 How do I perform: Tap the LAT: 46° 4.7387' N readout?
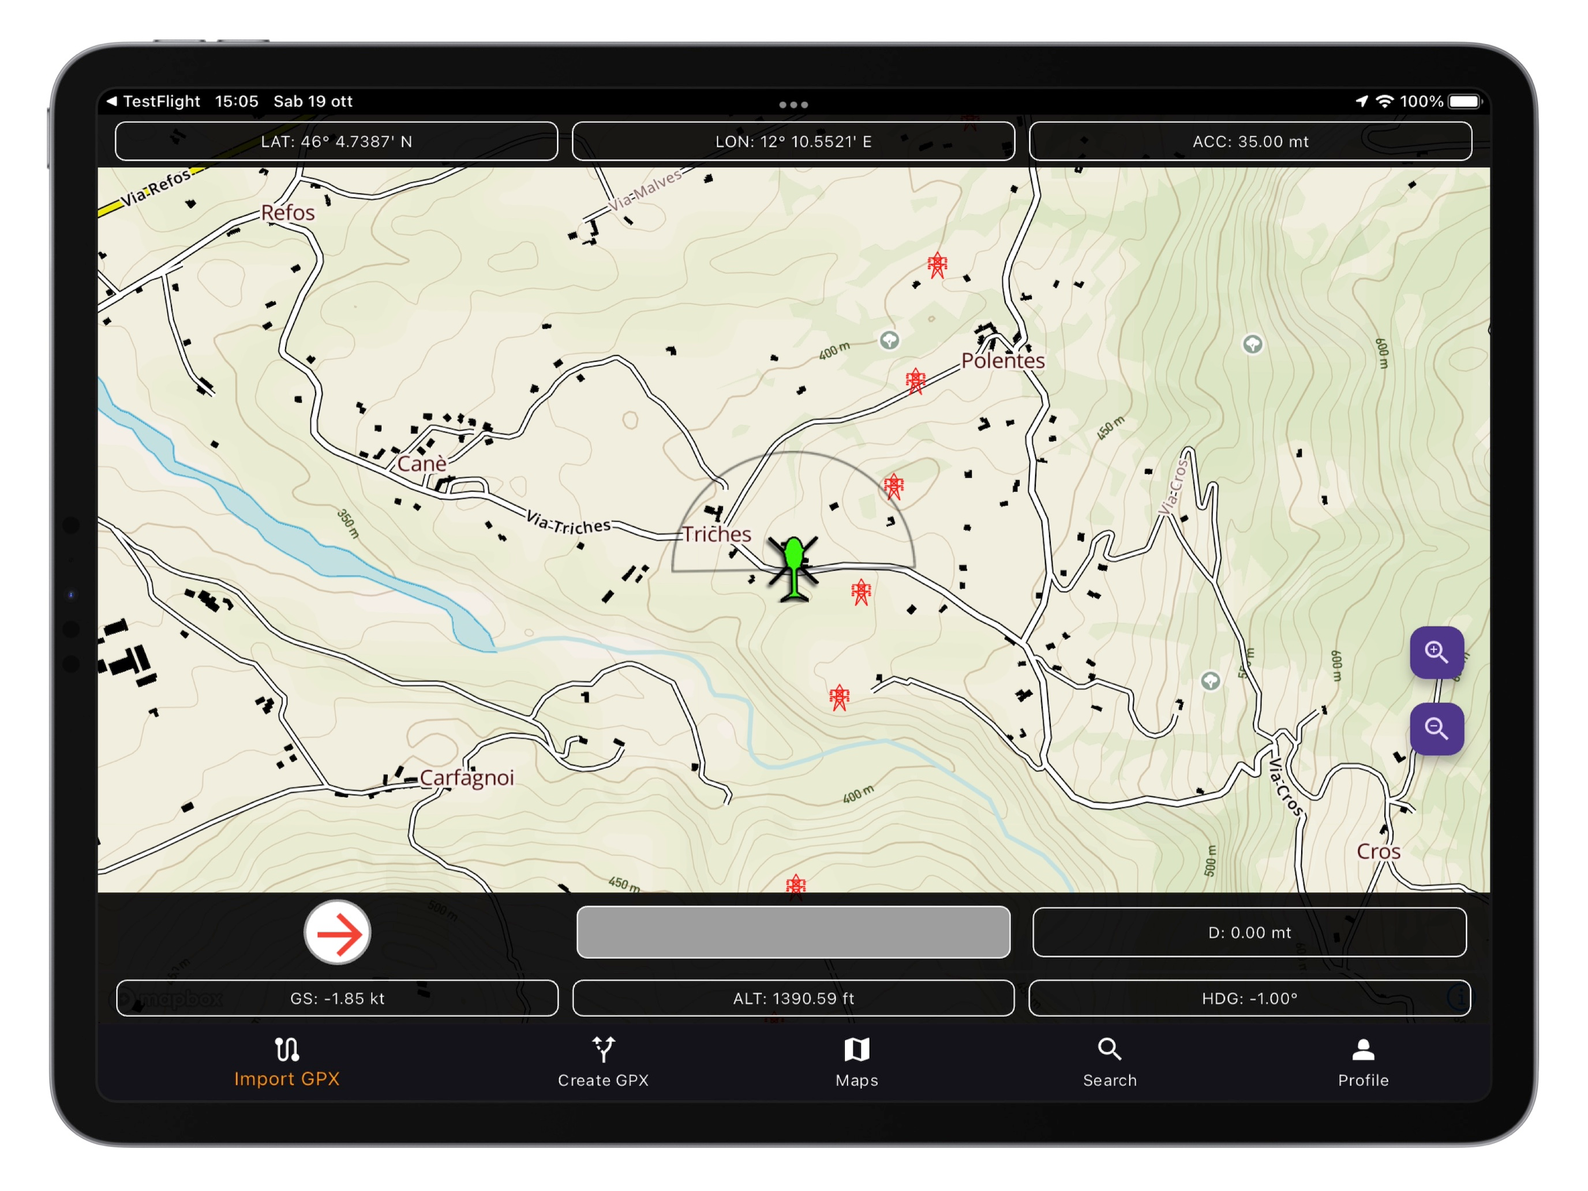(336, 141)
